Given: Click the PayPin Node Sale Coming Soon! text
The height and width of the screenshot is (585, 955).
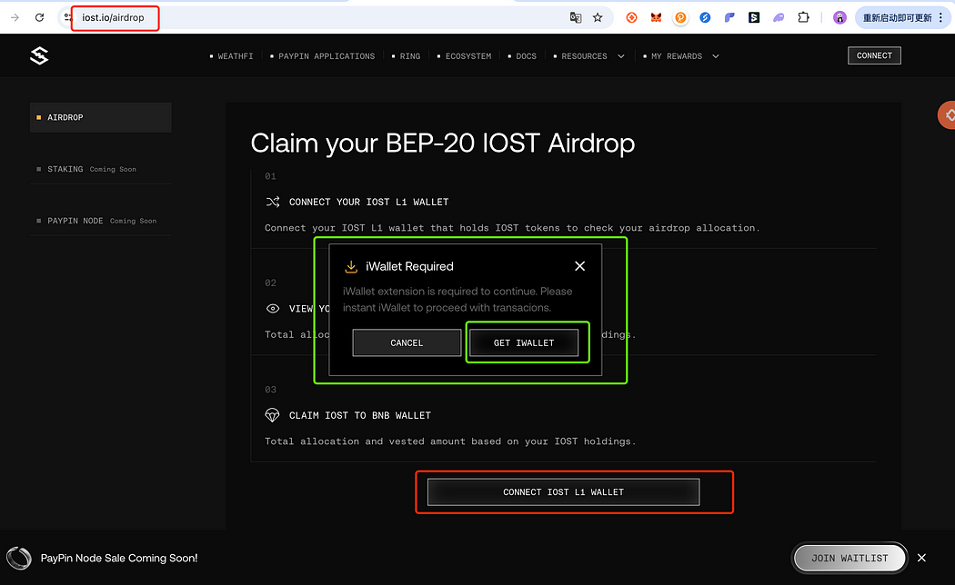Looking at the screenshot, I should [x=119, y=559].
